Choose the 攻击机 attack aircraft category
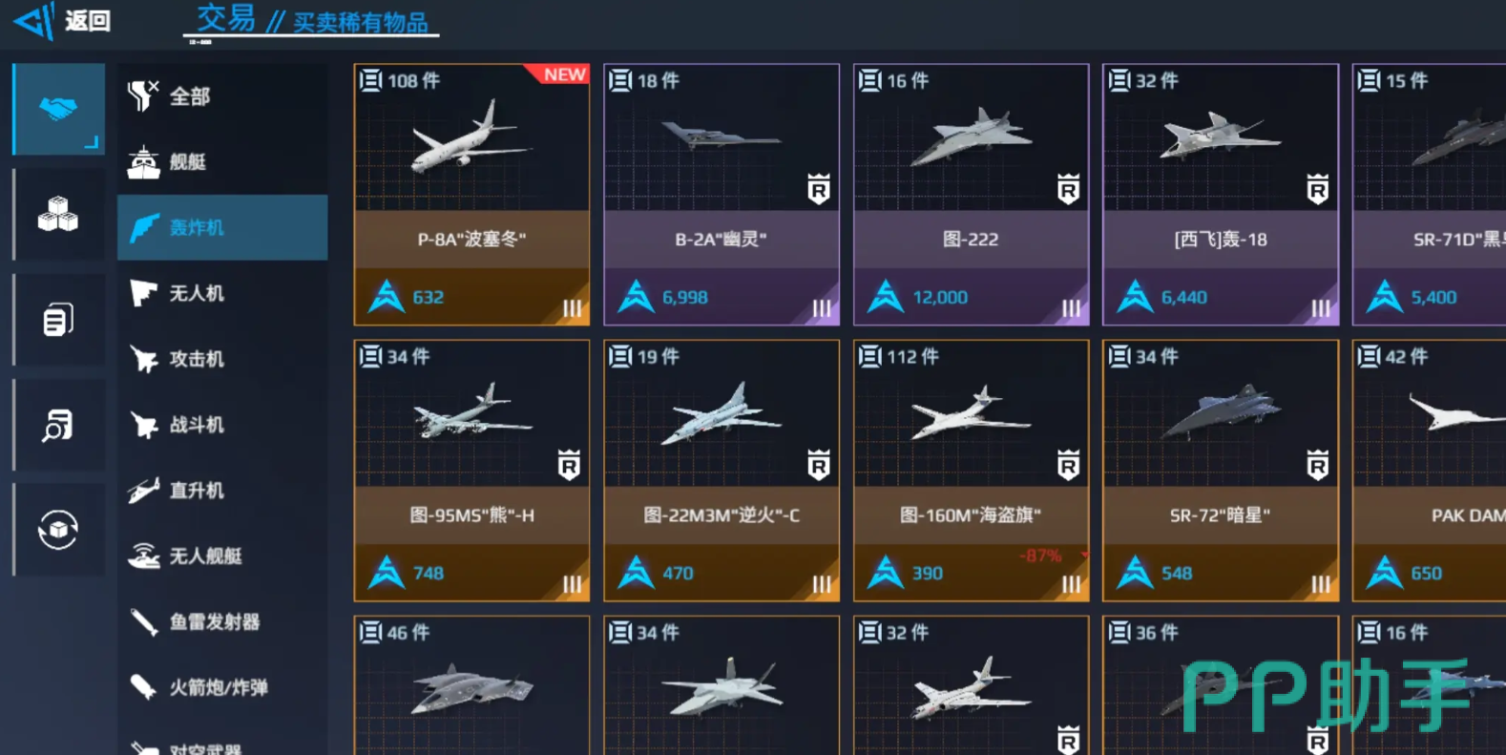1506x755 pixels. [x=222, y=359]
